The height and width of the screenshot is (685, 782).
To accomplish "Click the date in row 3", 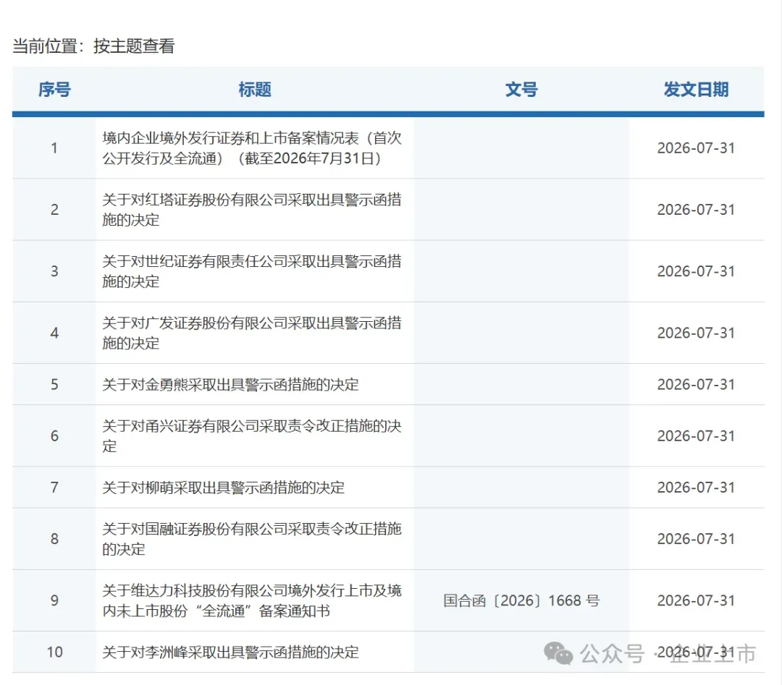I will coord(697,271).
